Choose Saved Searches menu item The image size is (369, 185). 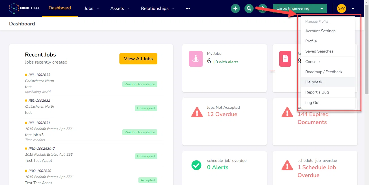point(328,51)
